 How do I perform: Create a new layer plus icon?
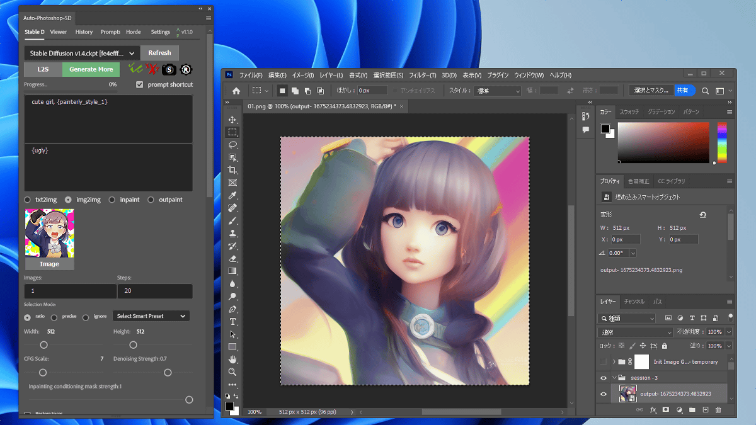(706, 410)
